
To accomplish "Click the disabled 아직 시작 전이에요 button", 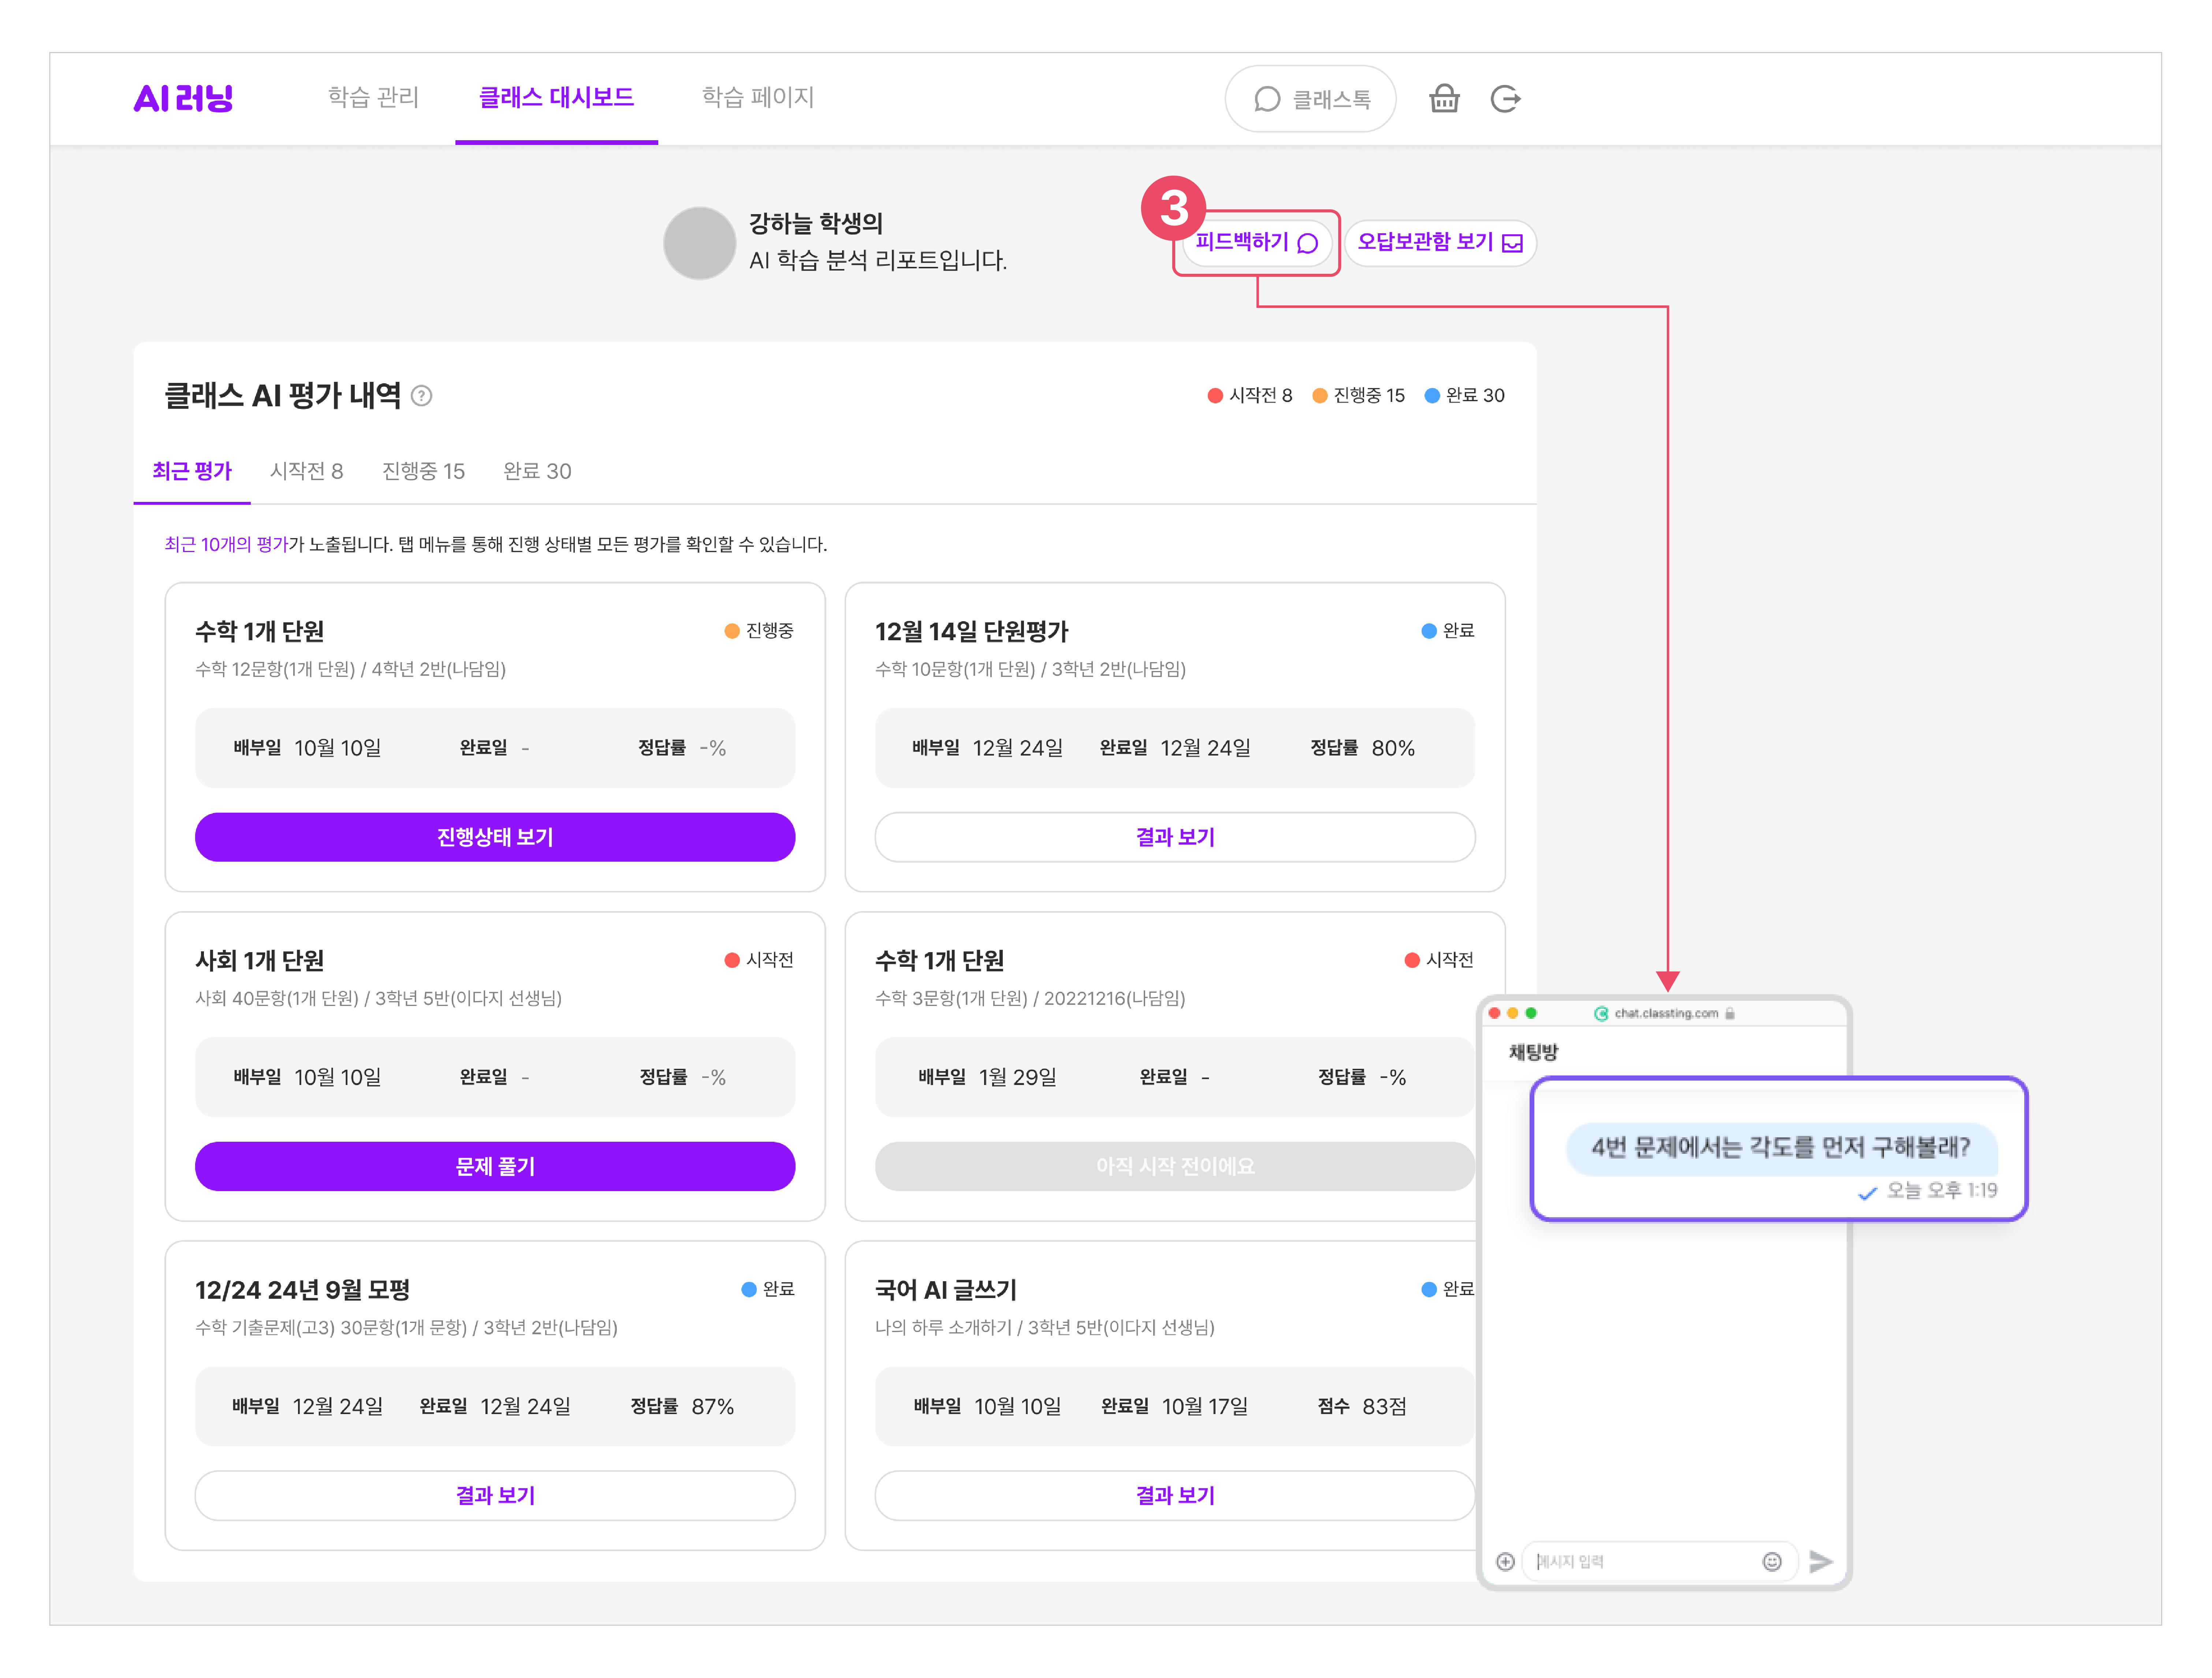I will tap(1175, 1166).
